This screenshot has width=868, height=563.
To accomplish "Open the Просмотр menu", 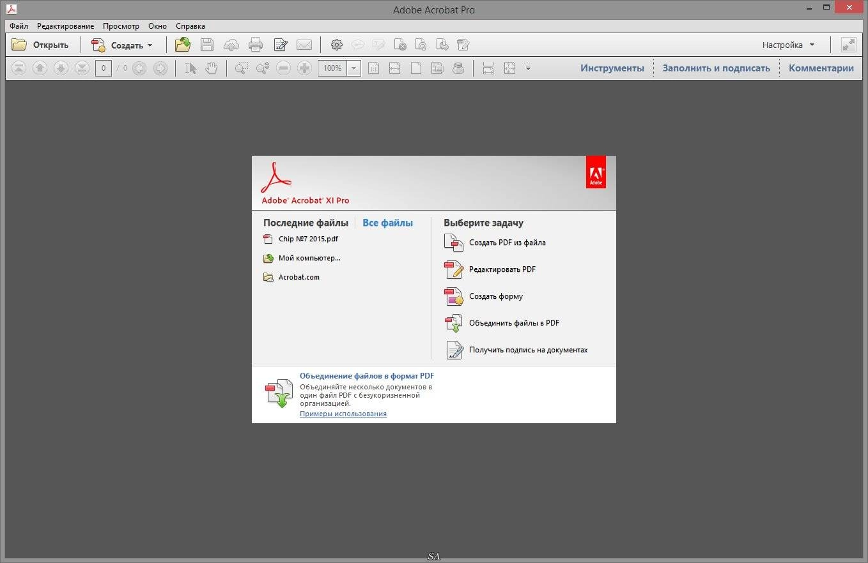I will pyautogui.click(x=121, y=26).
